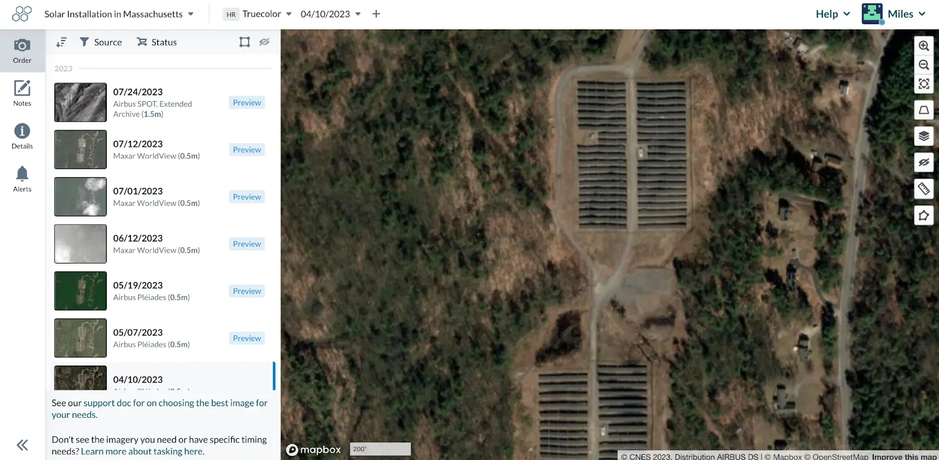
Task: Fit map to area of interest
Action: (x=924, y=84)
